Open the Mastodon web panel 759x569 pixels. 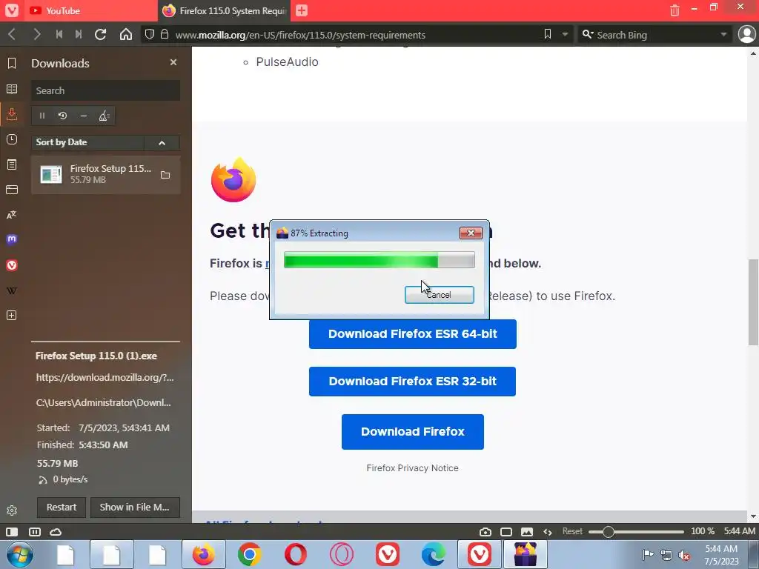coord(12,239)
